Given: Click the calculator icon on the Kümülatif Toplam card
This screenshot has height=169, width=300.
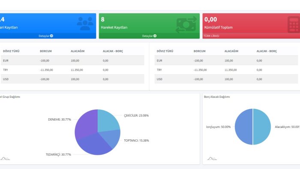Looking at the screenshot, I should pos(294,24).
